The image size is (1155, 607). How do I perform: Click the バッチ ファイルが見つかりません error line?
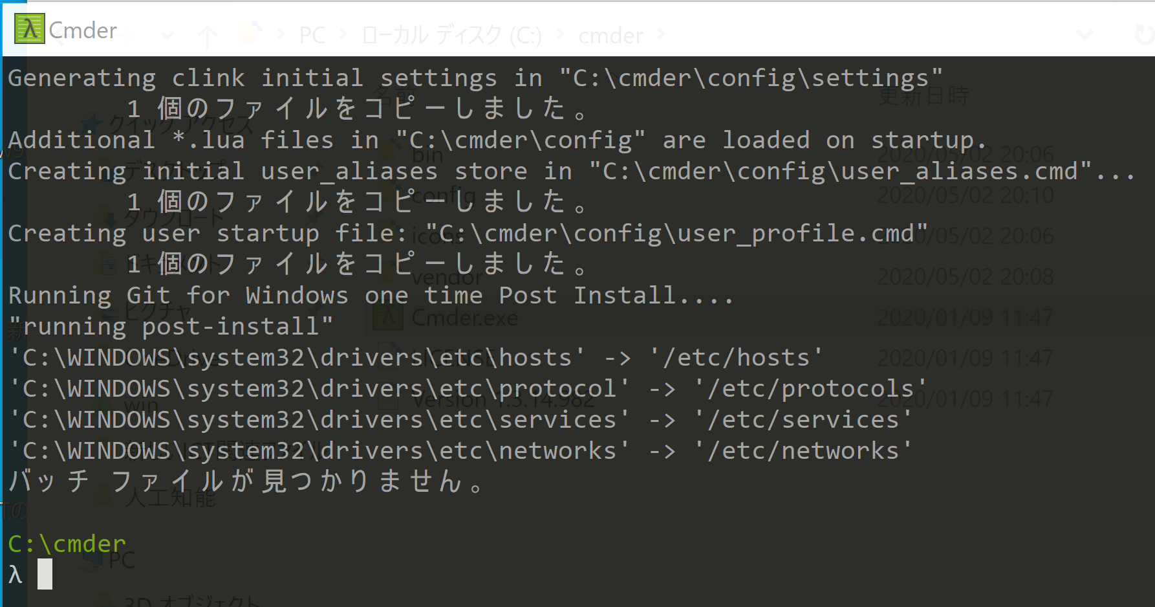click(x=246, y=481)
